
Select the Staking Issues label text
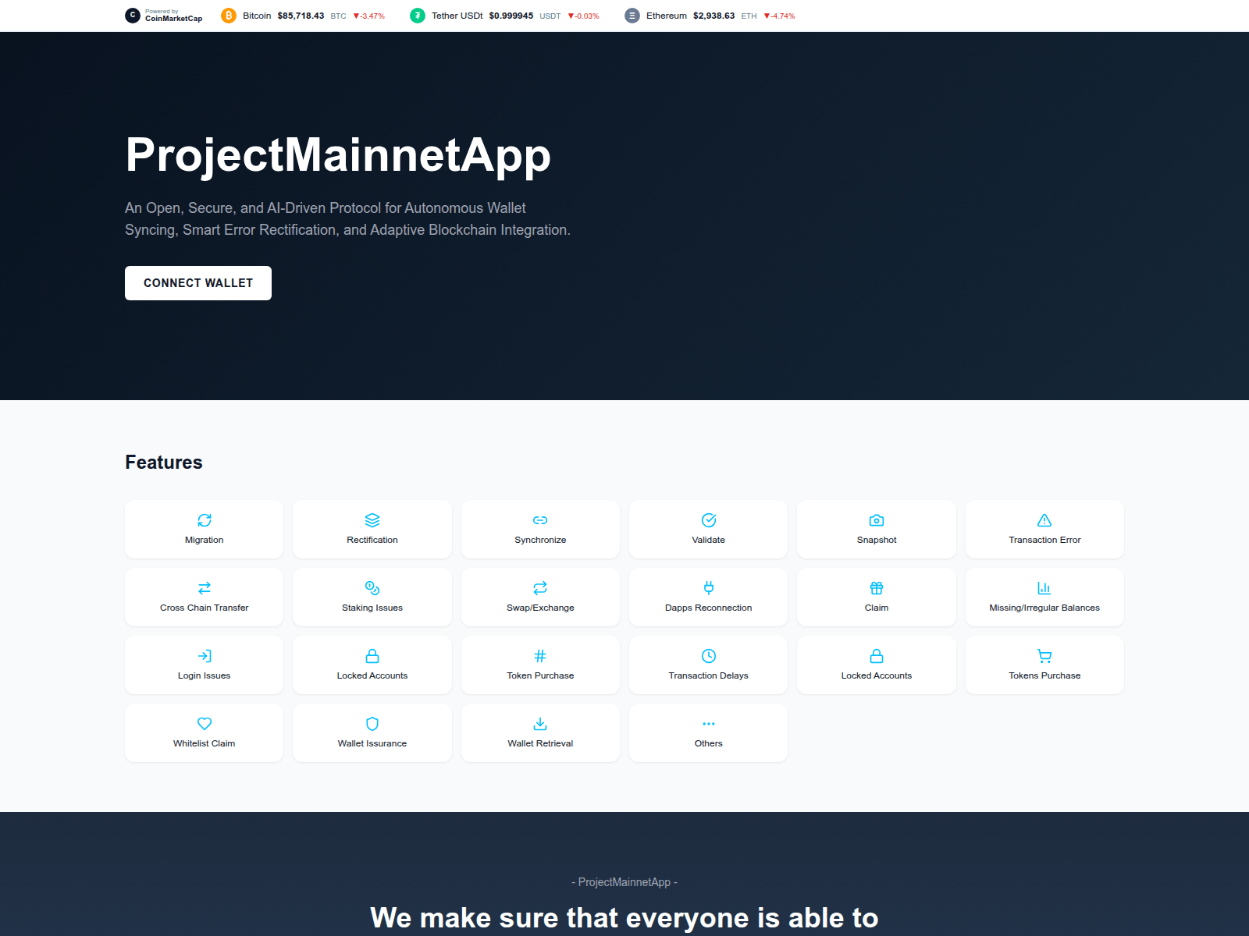tap(372, 608)
